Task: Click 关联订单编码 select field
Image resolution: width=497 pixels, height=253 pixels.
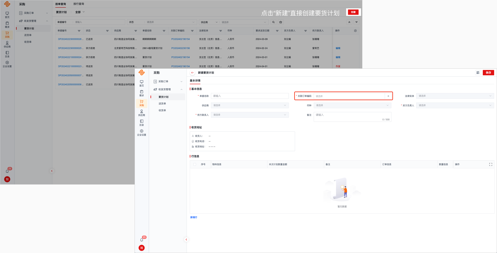Action: coord(349,96)
